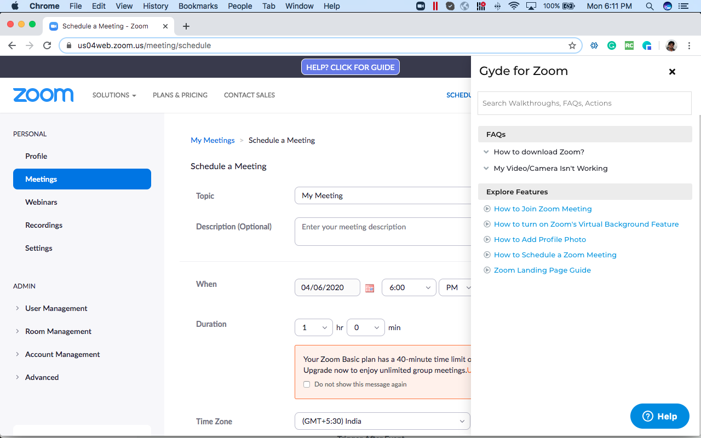Click play icon beside Virtual Background Feature guide

[487, 224]
